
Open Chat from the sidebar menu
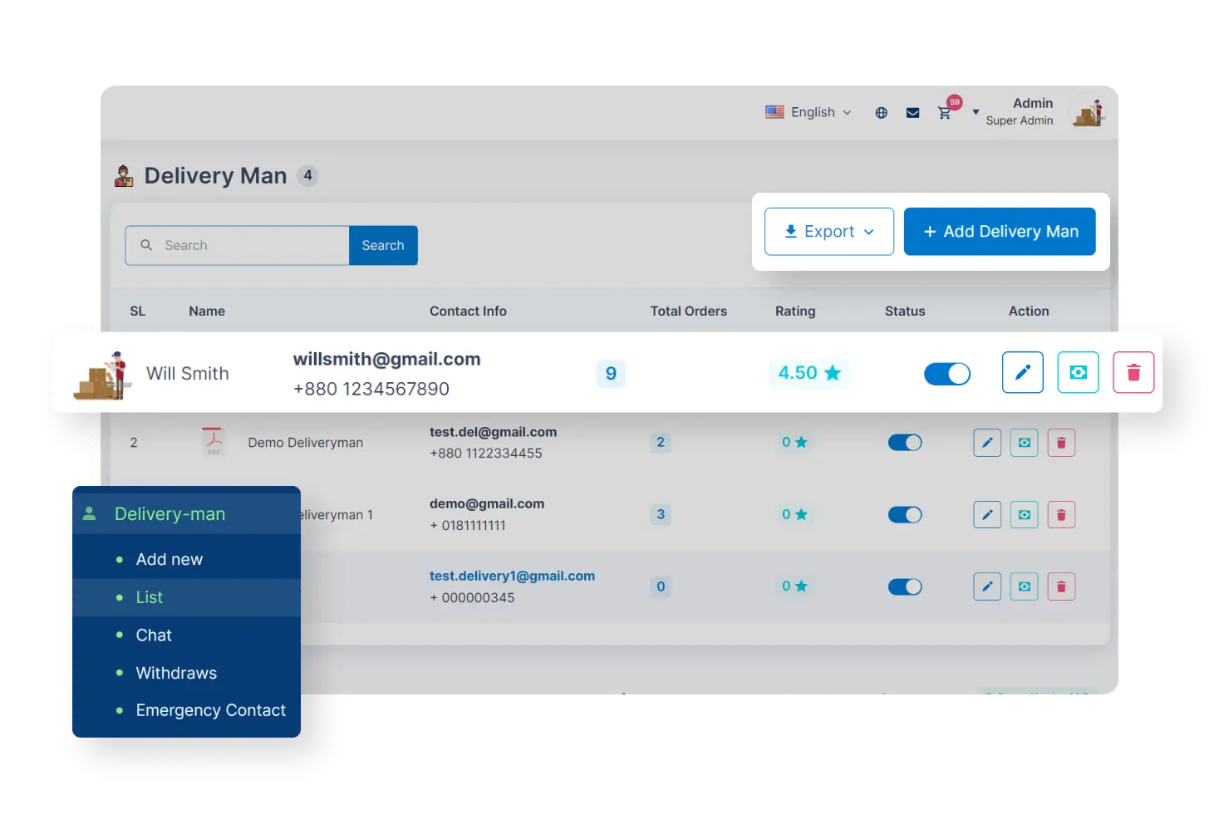click(154, 635)
